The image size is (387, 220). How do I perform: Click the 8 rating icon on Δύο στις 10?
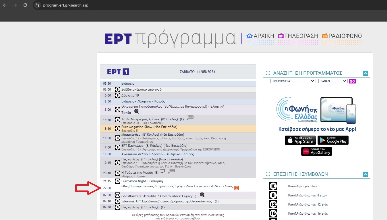[x=117, y=95]
